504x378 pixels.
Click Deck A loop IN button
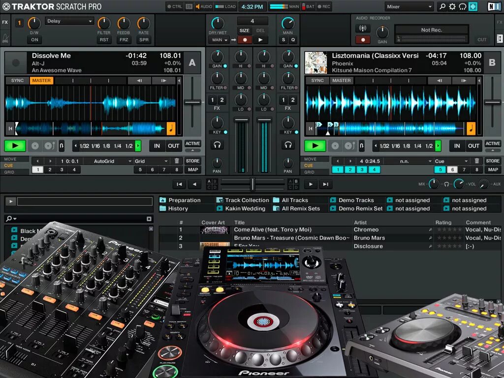pos(157,146)
